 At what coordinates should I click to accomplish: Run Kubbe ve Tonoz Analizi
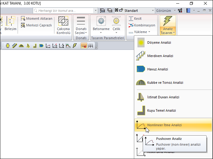point(165,83)
